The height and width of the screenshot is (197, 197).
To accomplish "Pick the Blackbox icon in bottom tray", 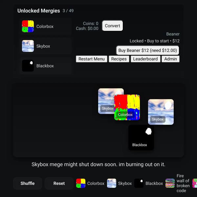I will (x=139, y=183).
